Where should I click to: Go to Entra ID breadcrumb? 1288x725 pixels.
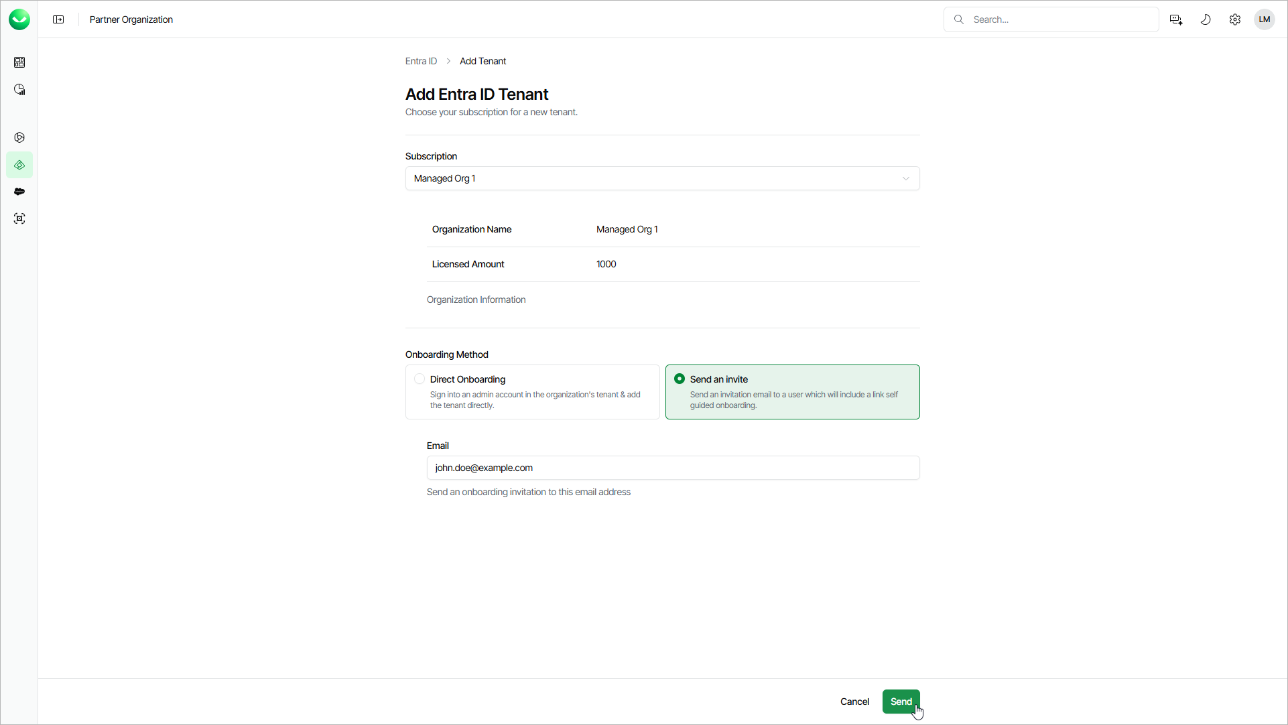(x=421, y=61)
